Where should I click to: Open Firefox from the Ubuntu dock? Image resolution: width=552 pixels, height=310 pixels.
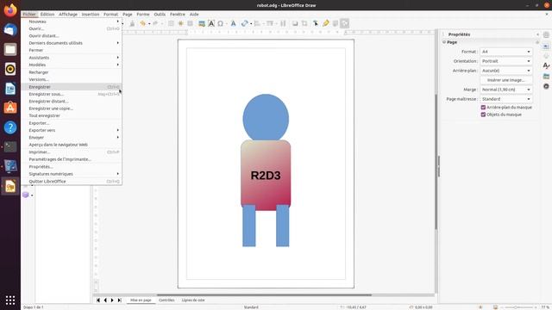pos(10,9)
